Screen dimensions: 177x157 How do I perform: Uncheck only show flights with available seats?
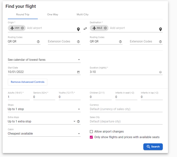pos(91,137)
